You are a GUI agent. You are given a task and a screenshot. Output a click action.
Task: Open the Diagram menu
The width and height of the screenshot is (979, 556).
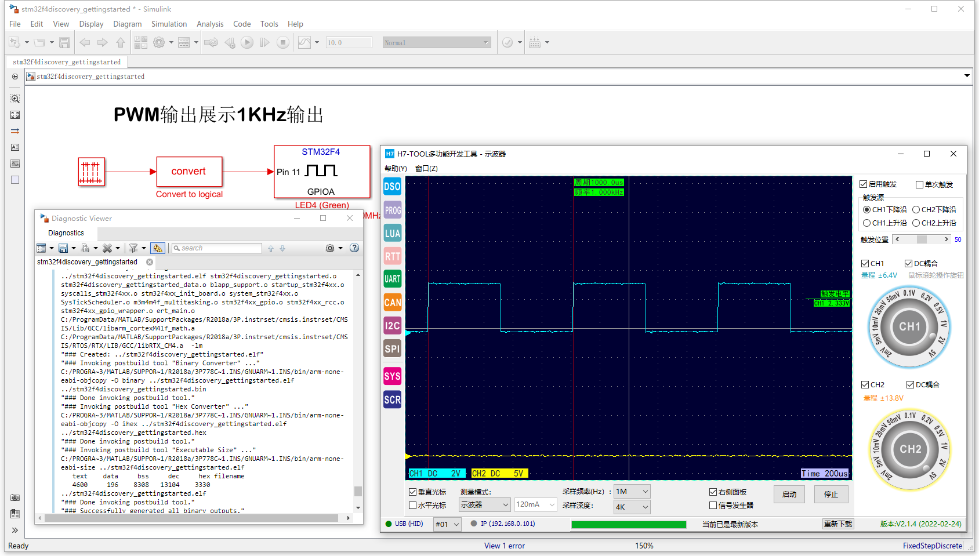(127, 24)
